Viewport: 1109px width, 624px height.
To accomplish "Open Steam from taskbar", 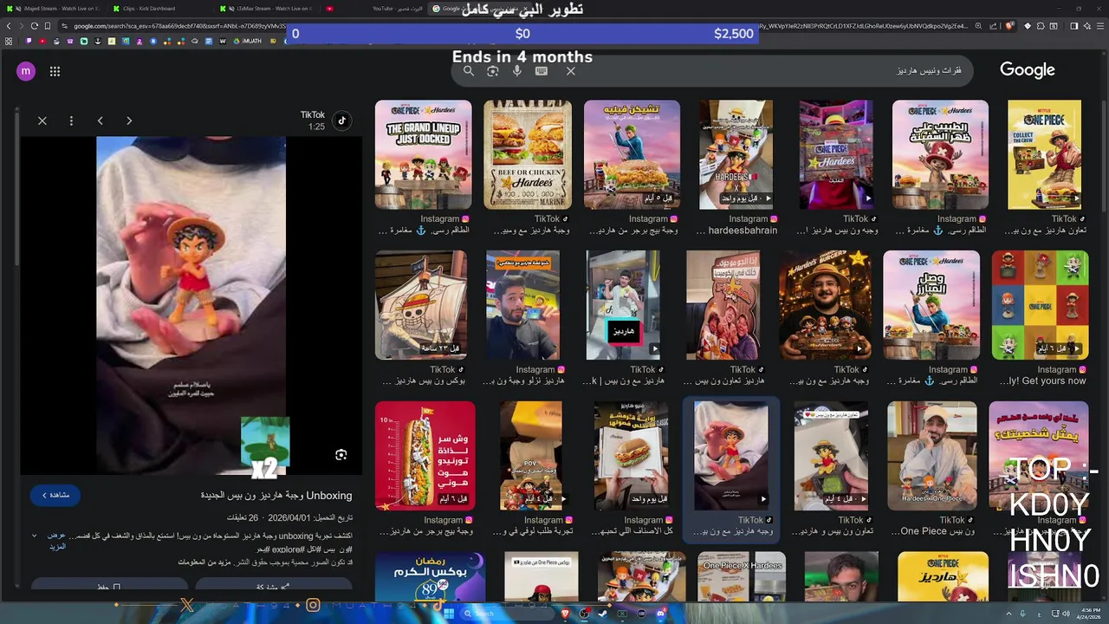I will 603,614.
